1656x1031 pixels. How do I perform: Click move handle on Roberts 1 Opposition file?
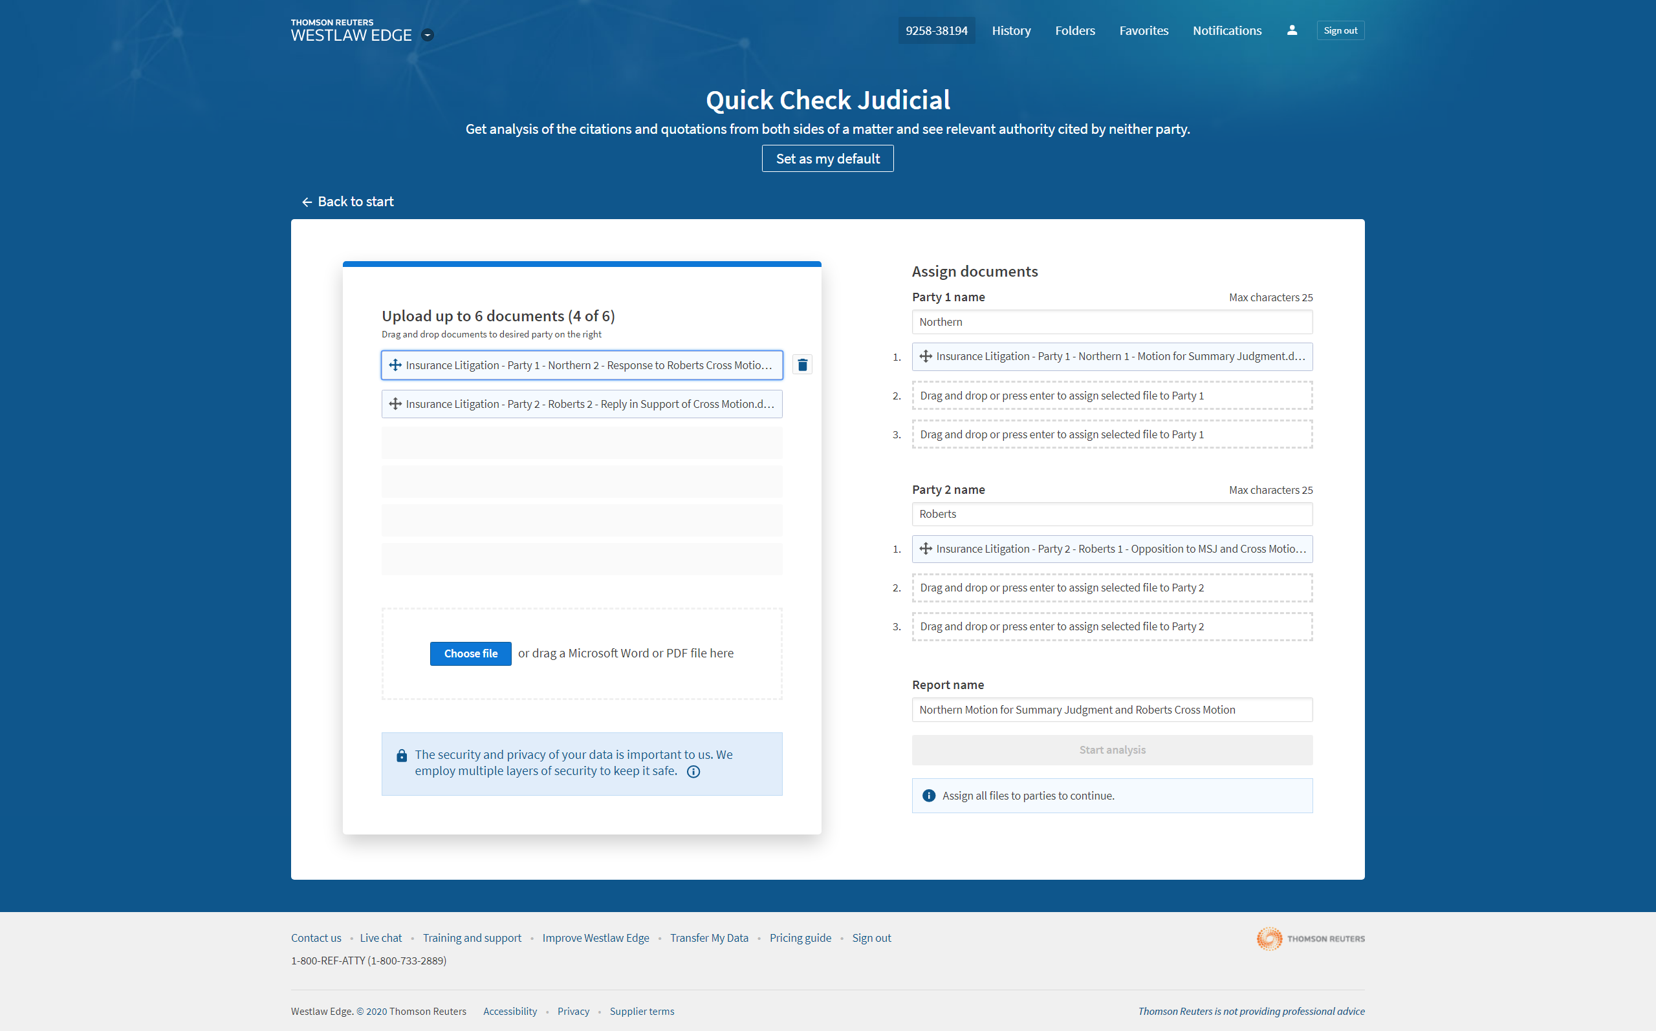(925, 549)
